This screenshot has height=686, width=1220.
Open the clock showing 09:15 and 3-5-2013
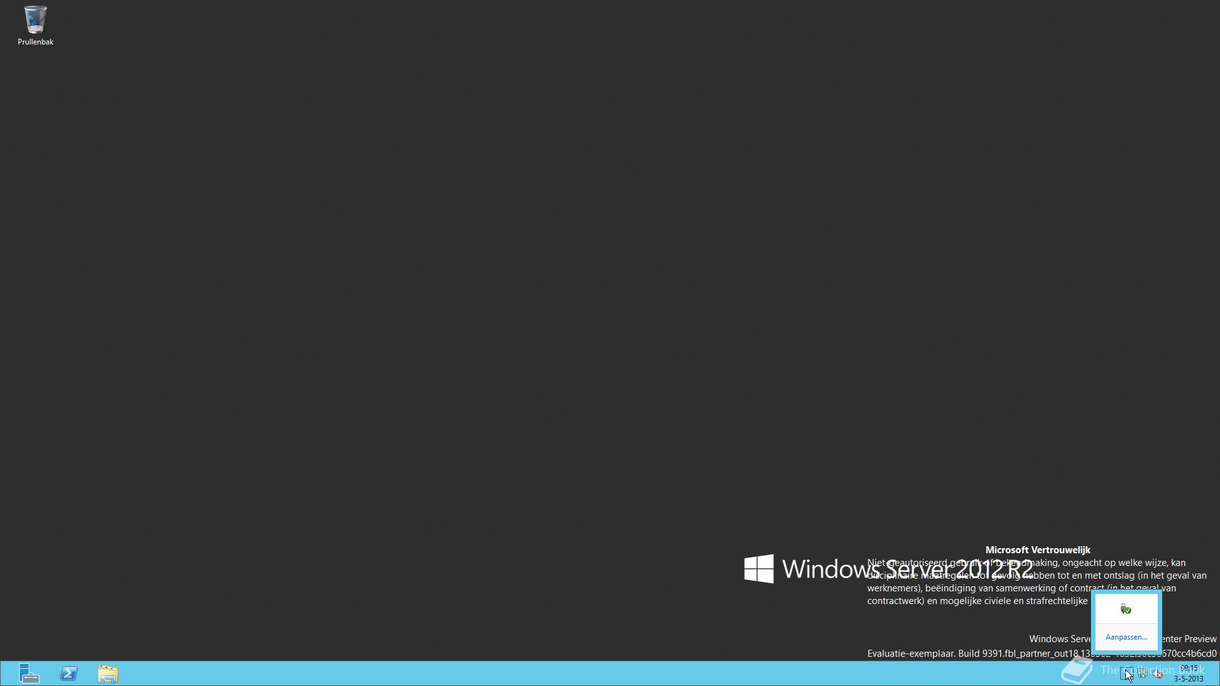tap(1188, 673)
